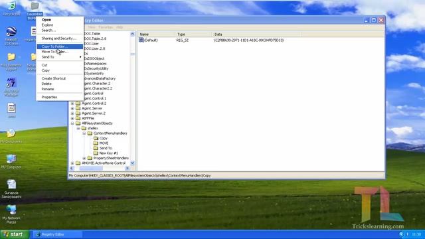Screen dimensions: 425x239
Task: Collapse the AllFilesystemObjects key
Action: click(72, 123)
